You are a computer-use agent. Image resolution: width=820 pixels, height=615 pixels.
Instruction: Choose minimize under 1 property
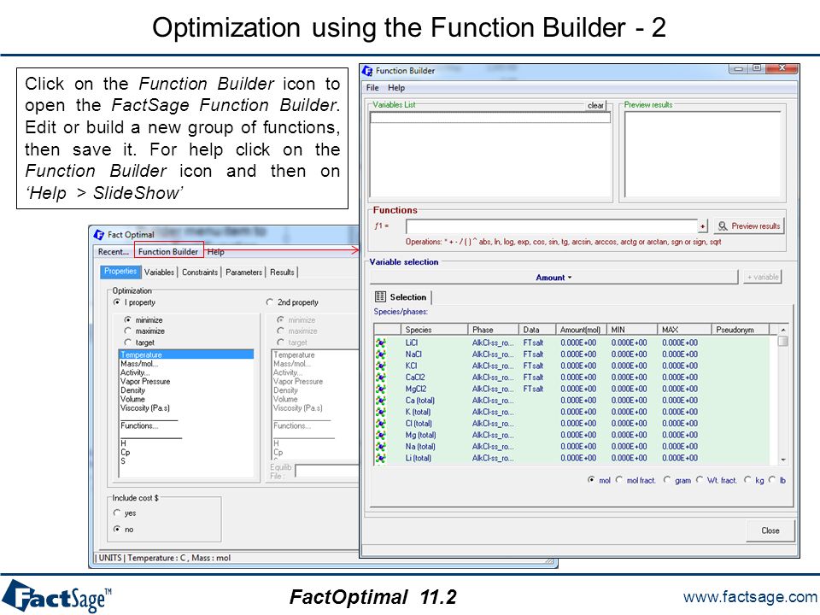click(x=127, y=319)
